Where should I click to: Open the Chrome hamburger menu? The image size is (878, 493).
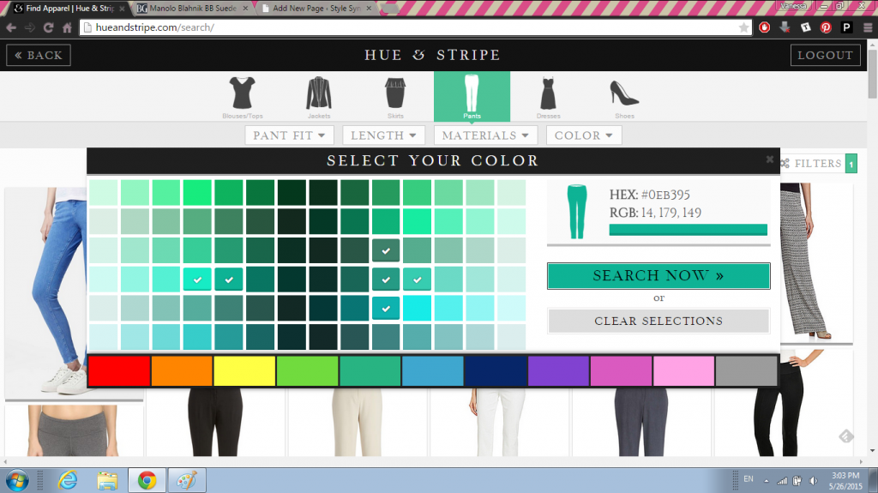[867, 27]
